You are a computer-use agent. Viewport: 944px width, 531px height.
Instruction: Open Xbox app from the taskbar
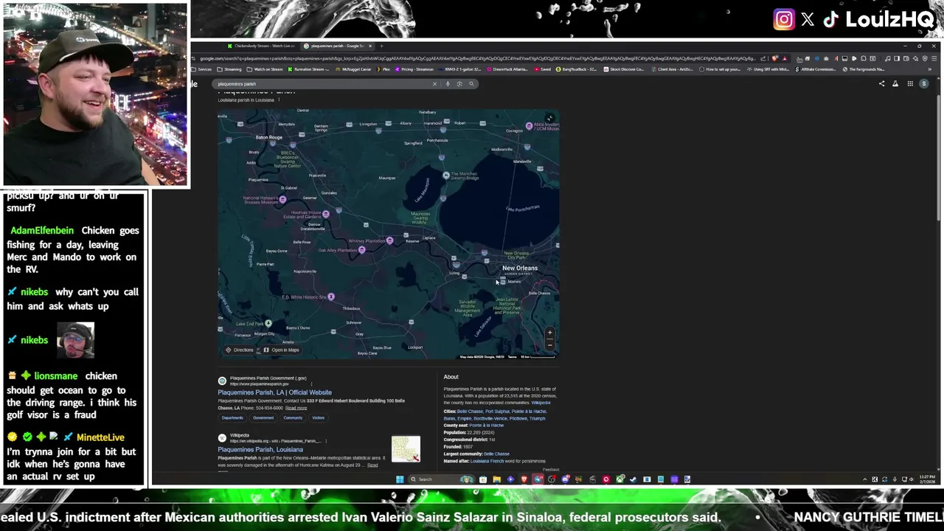pos(619,479)
